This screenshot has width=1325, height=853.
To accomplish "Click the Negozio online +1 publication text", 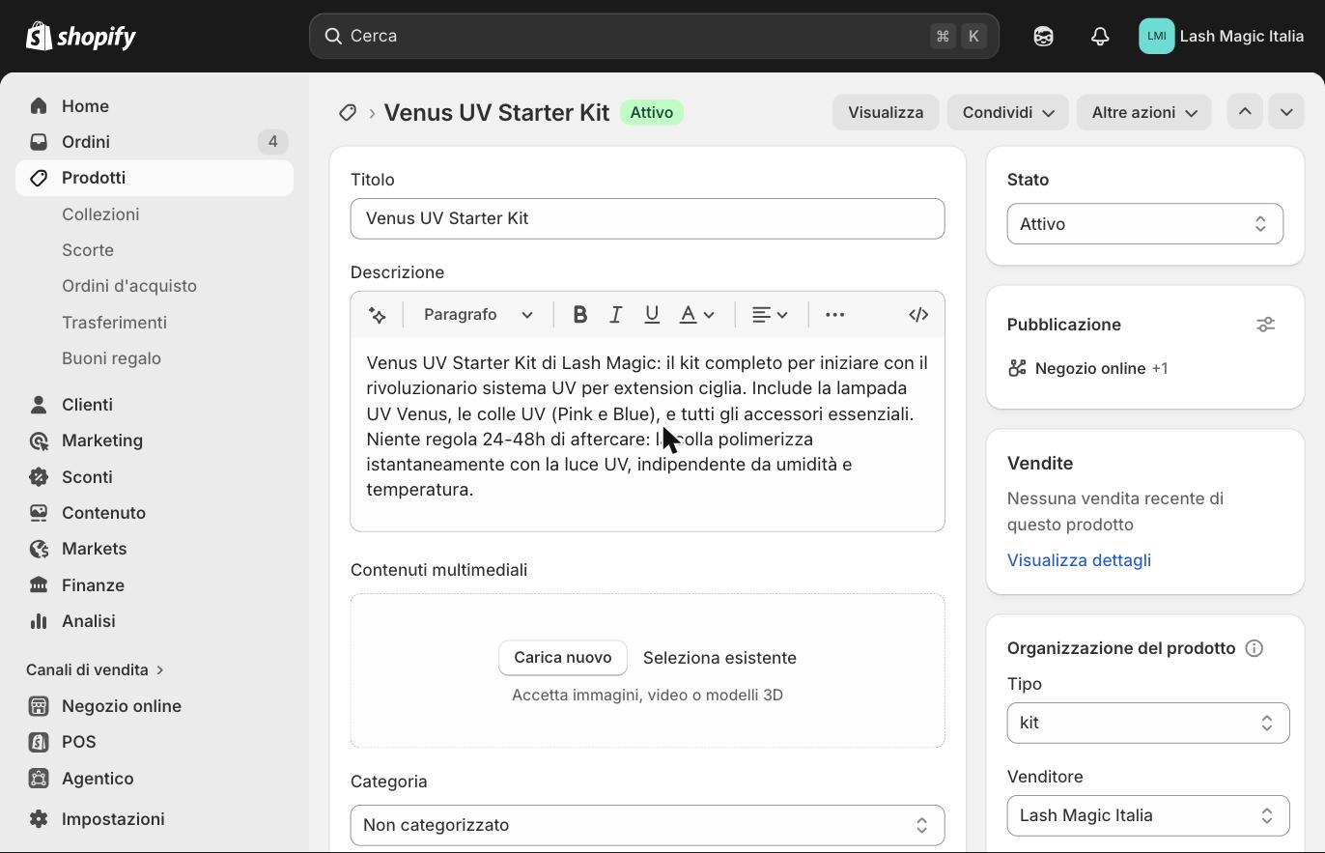I will [x=1101, y=368].
